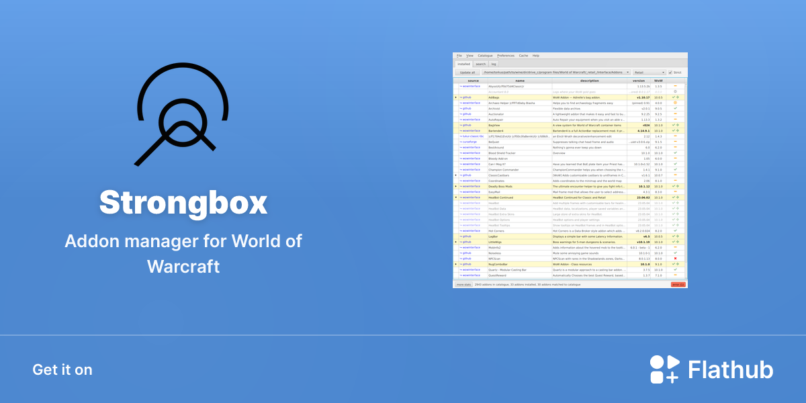Image resolution: width=806 pixels, height=403 pixels.
Task: Select the QuestReward addon name
Action: (497, 275)
